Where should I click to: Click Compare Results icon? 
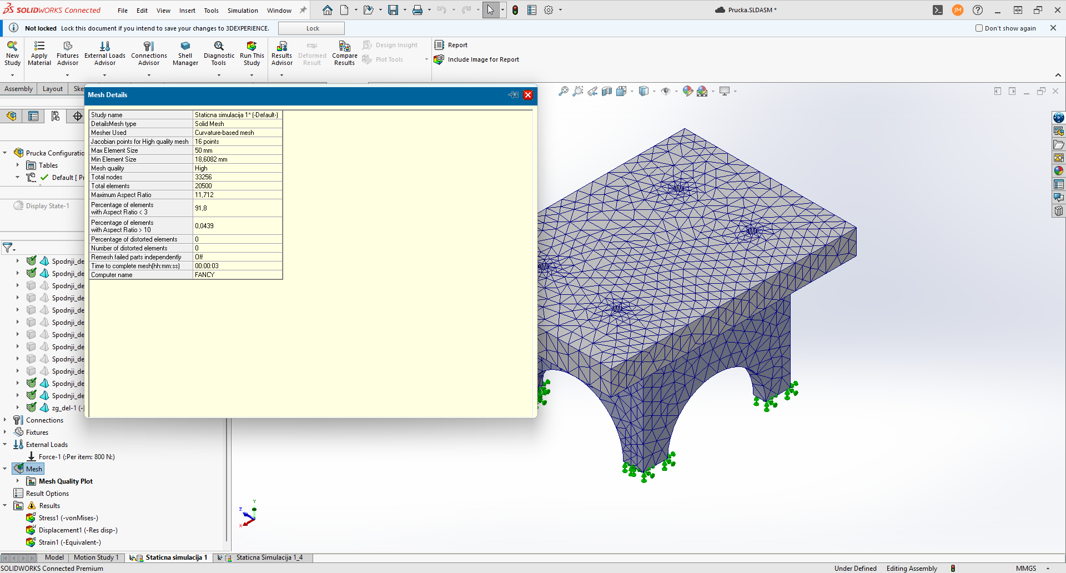[x=345, y=53]
